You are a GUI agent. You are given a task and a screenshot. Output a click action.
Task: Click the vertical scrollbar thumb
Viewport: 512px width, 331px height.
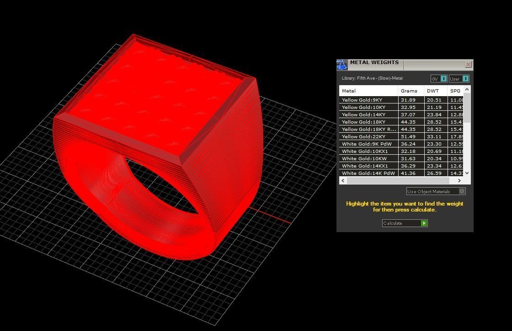point(467,108)
